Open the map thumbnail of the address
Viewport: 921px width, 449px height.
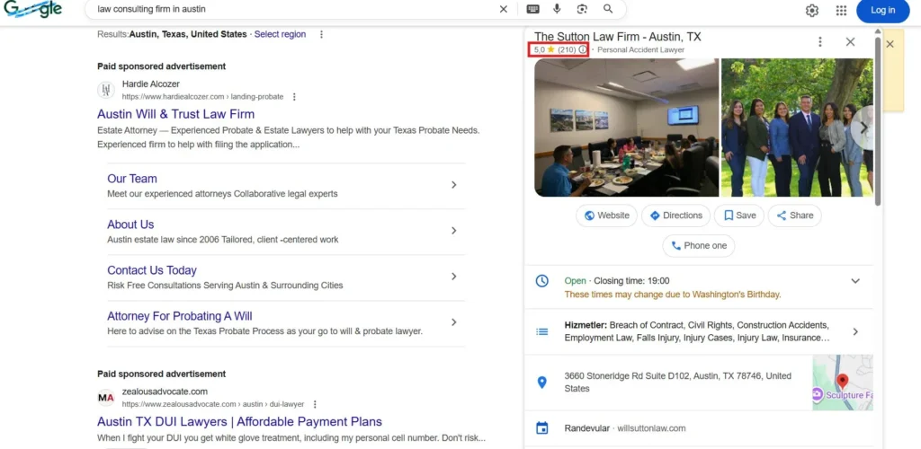click(843, 383)
